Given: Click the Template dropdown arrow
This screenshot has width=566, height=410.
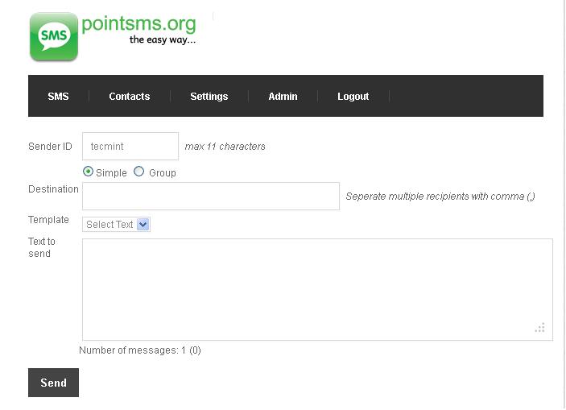Looking at the screenshot, I should coord(143,225).
